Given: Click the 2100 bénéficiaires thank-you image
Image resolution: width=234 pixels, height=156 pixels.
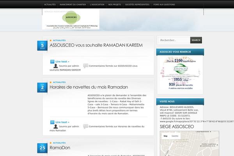Looking at the screenshot, I should click(x=180, y=73).
